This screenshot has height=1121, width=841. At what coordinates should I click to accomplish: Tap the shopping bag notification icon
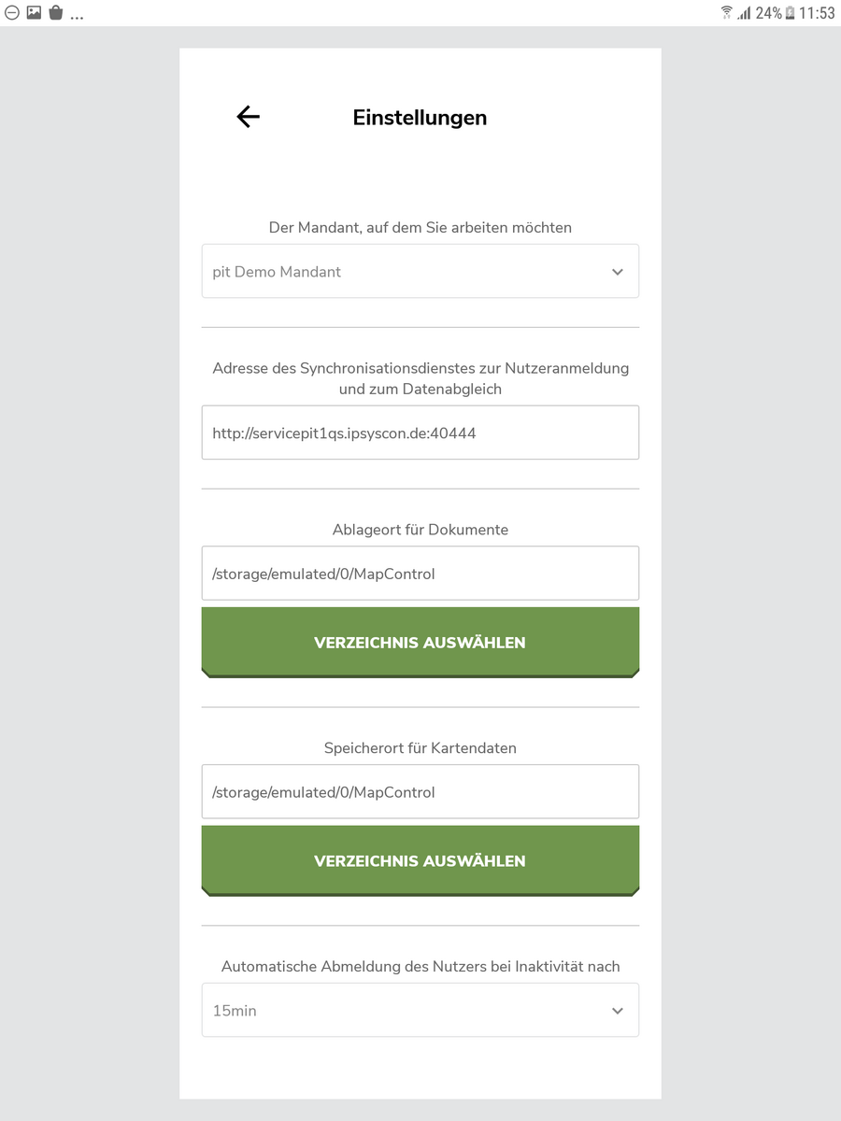pos(55,13)
